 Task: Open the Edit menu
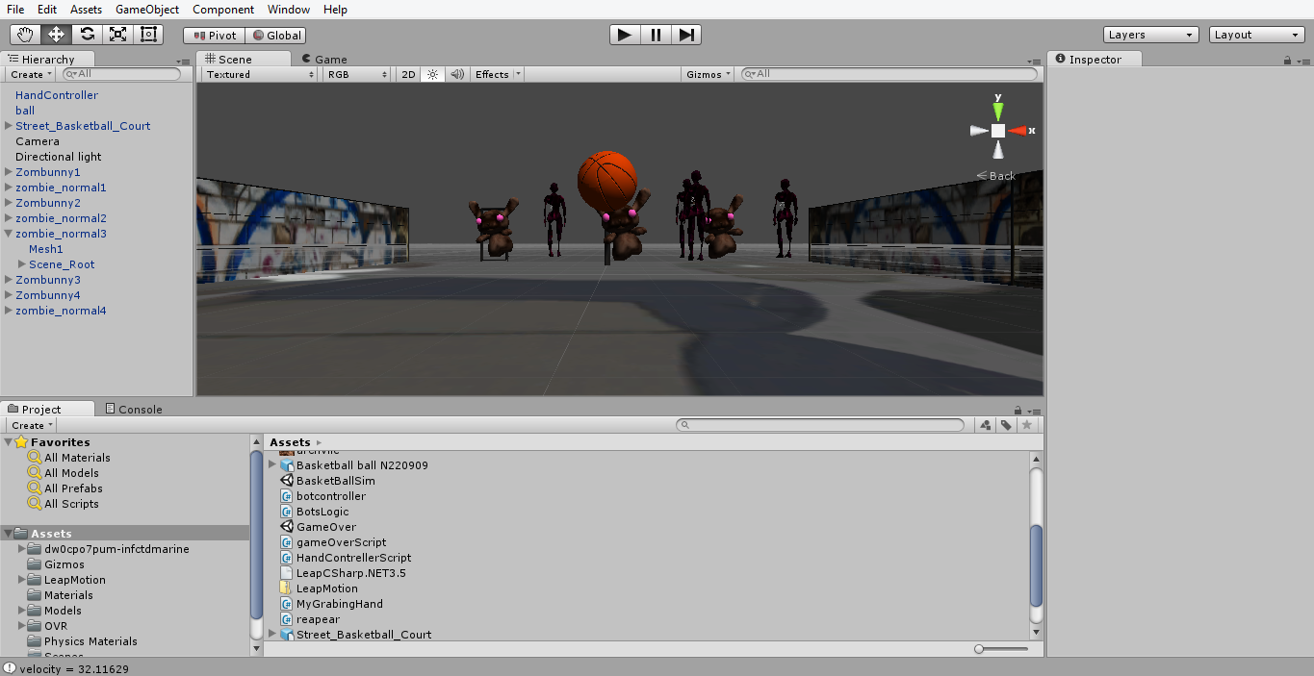click(47, 10)
